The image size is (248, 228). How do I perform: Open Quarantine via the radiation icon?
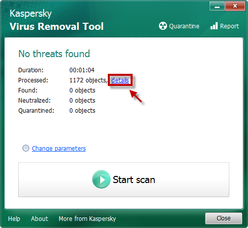163,26
